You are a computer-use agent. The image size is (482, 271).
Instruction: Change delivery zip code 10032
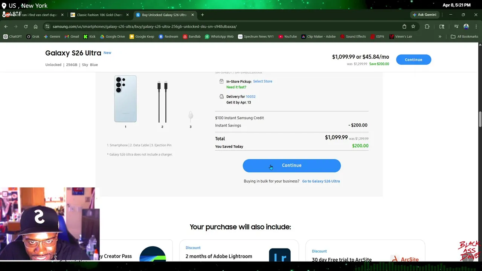250,97
